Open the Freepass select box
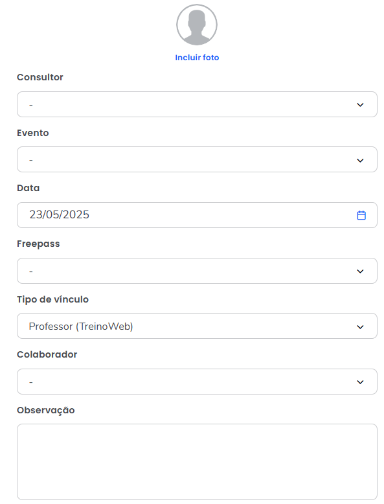Viewport: 384px width, 504px height. tap(197, 271)
